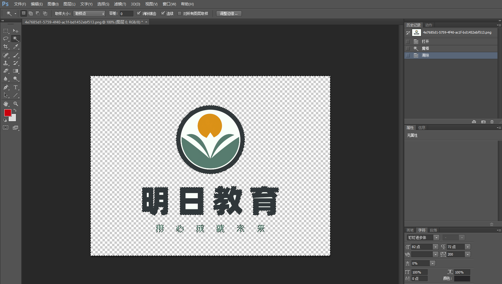The image size is (502, 284).
Task: Select the Zoom magnifier tool
Action: [16, 104]
